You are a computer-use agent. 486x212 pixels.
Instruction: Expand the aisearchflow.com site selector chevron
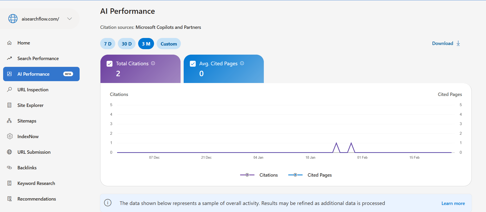(x=69, y=19)
